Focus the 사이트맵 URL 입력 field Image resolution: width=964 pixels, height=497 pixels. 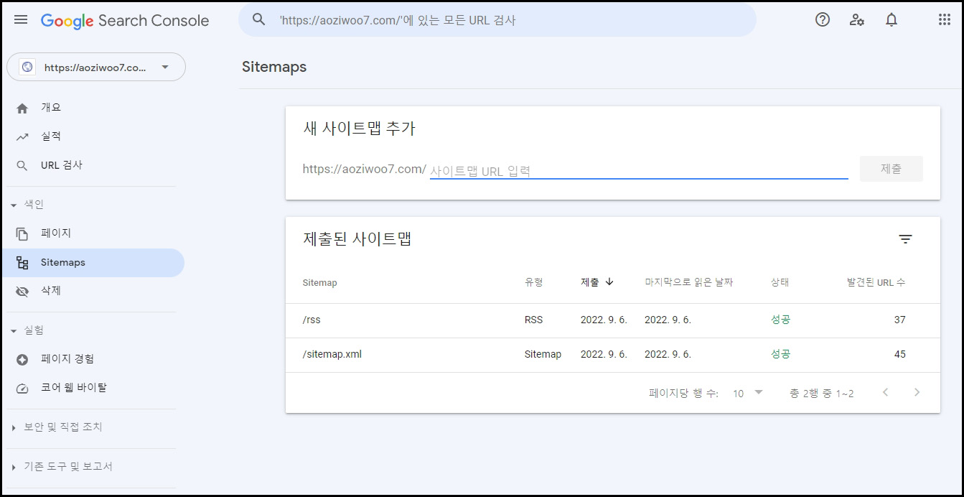coord(639,170)
